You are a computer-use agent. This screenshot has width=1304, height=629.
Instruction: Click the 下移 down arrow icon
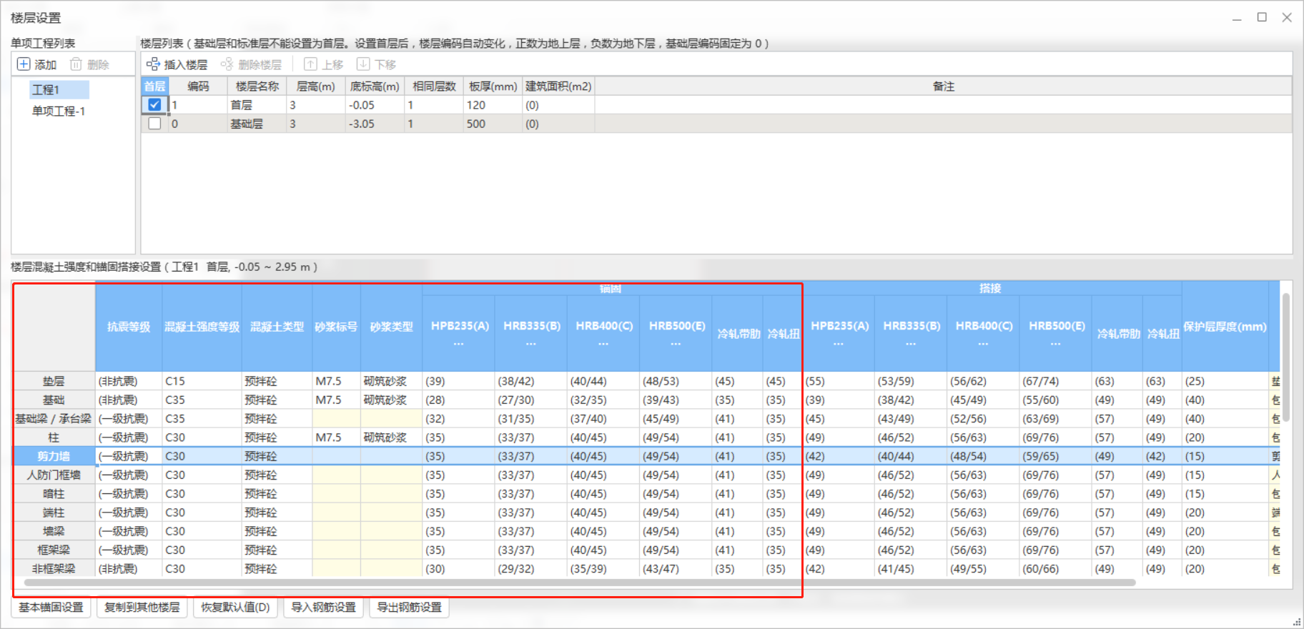pyautogui.click(x=363, y=64)
